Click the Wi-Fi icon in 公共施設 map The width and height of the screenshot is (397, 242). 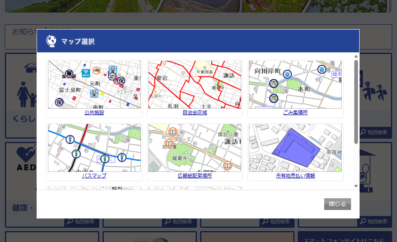pos(86,73)
